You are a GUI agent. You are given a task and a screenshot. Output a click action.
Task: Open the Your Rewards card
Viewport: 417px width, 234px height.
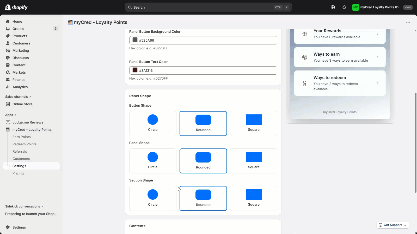[340, 34]
